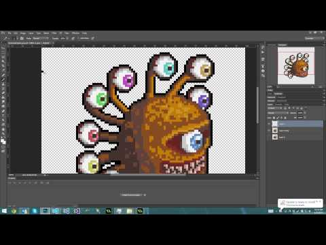This screenshot has height=245, width=326.
Task: Go to first frame in Timeline
Action: coord(10,182)
